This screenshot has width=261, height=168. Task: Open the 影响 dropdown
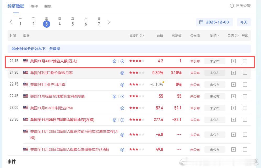[x=215, y=35]
